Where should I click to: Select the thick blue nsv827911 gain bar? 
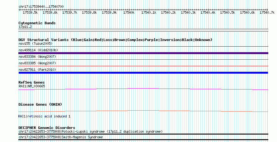pos(143,73)
